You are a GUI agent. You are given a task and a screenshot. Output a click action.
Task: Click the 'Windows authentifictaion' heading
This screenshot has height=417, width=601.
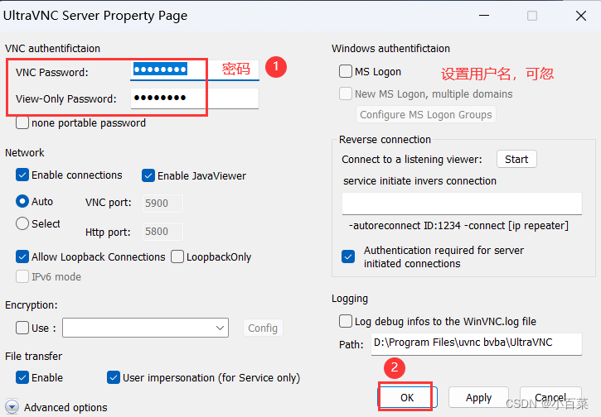[x=390, y=49]
